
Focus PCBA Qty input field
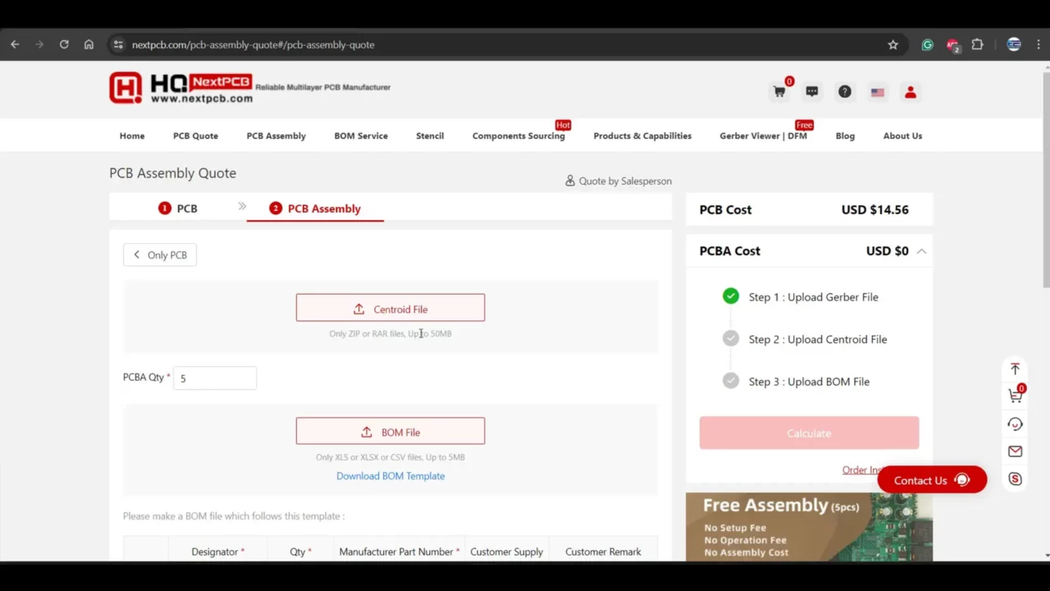click(215, 378)
